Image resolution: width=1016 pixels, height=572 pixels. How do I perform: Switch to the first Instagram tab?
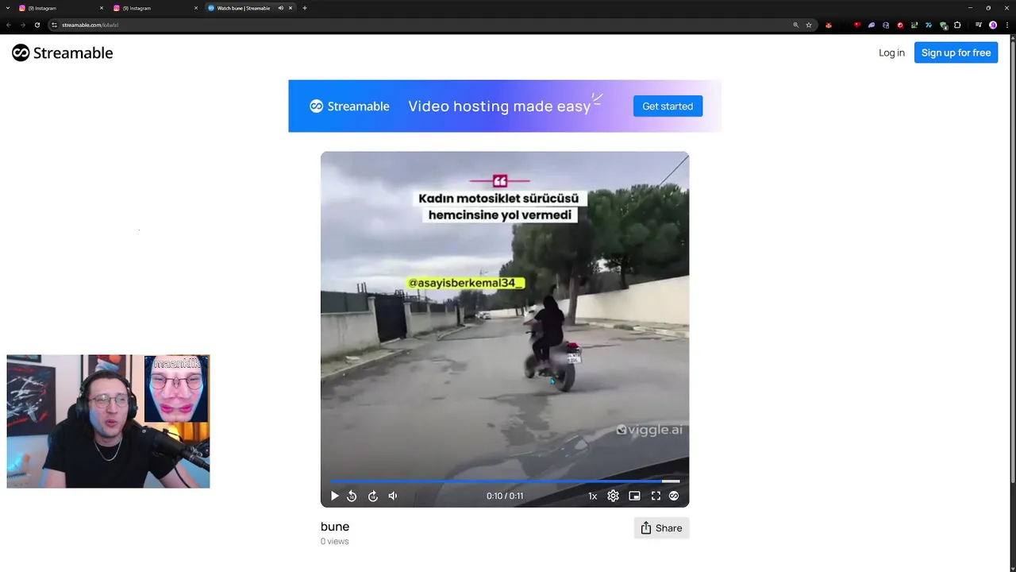[x=60, y=8]
